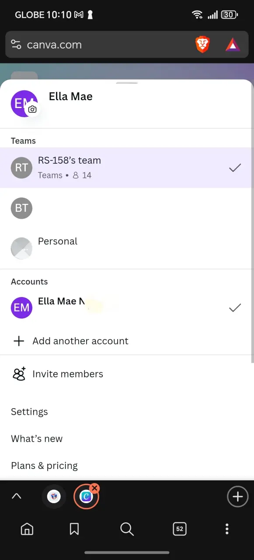Image resolution: width=254 pixels, height=560 pixels.
Task: Select RS-158's team checkmark row
Action: coord(126,168)
